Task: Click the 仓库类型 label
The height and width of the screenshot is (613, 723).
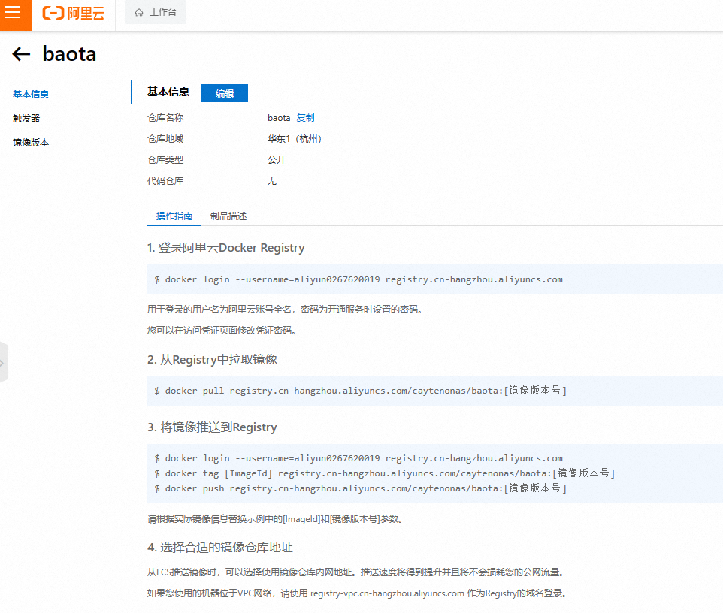Action: [165, 160]
